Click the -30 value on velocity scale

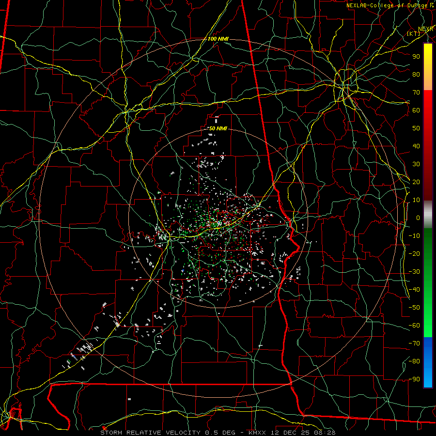pos(414,272)
